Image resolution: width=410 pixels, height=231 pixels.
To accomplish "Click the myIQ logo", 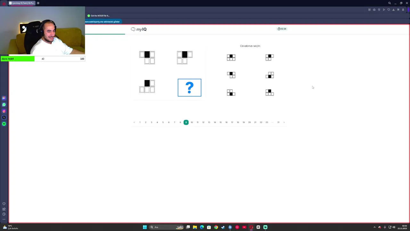I will (139, 29).
